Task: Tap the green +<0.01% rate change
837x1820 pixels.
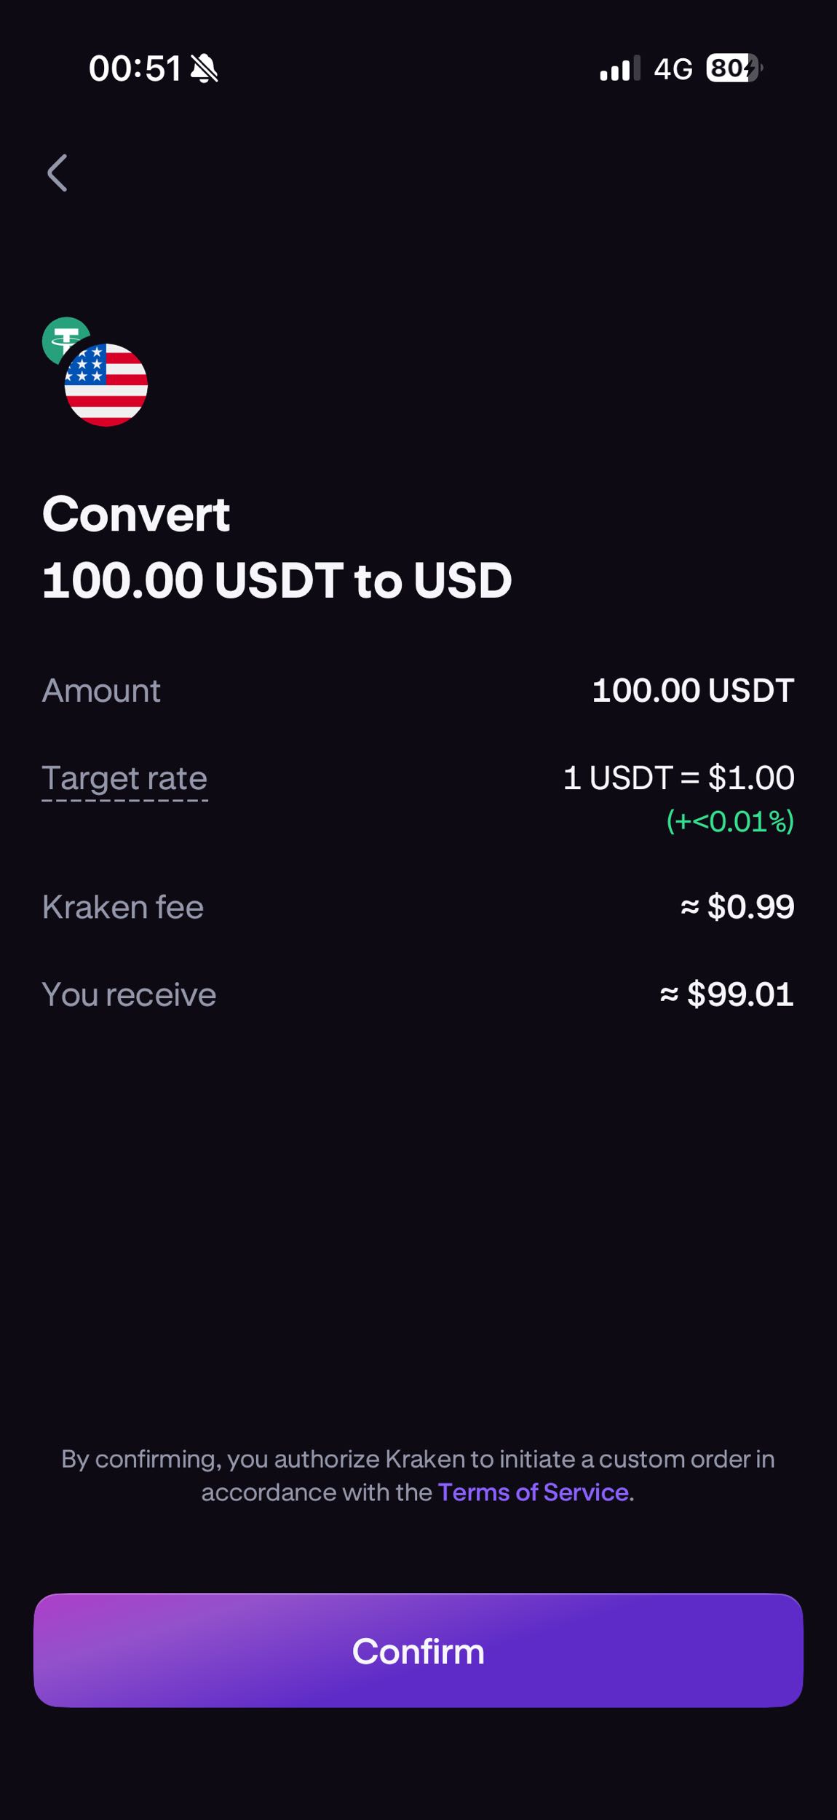Action: (x=729, y=821)
